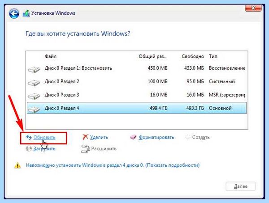The height and width of the screenshot is (203, 269).
Task: Click the refresh arrows icon beside Обновить
Action: click(29, 137)
